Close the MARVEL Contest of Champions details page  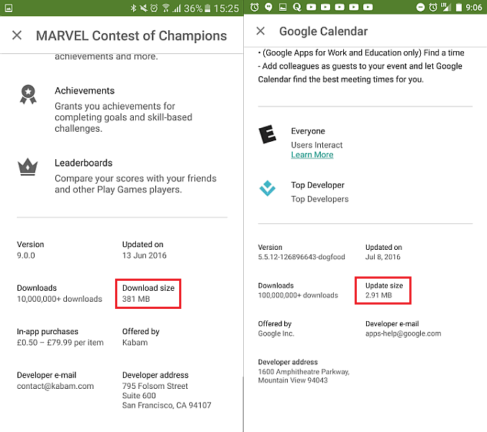[17, 35]
